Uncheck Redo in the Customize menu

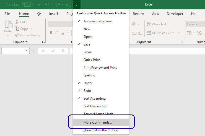coord(101,91)
